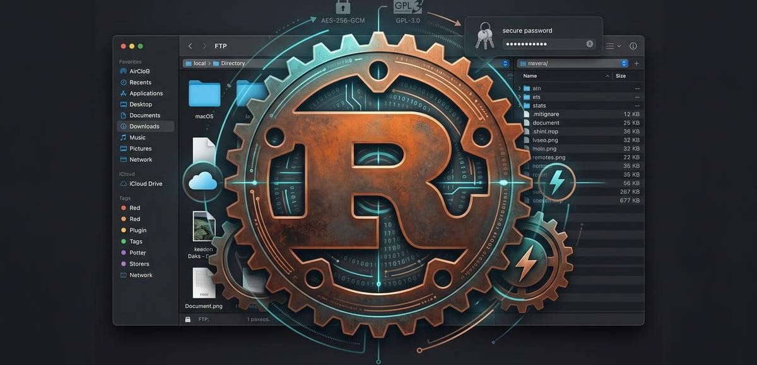
Task: Click the drive icon in status bar
Action: coord(188,319)
